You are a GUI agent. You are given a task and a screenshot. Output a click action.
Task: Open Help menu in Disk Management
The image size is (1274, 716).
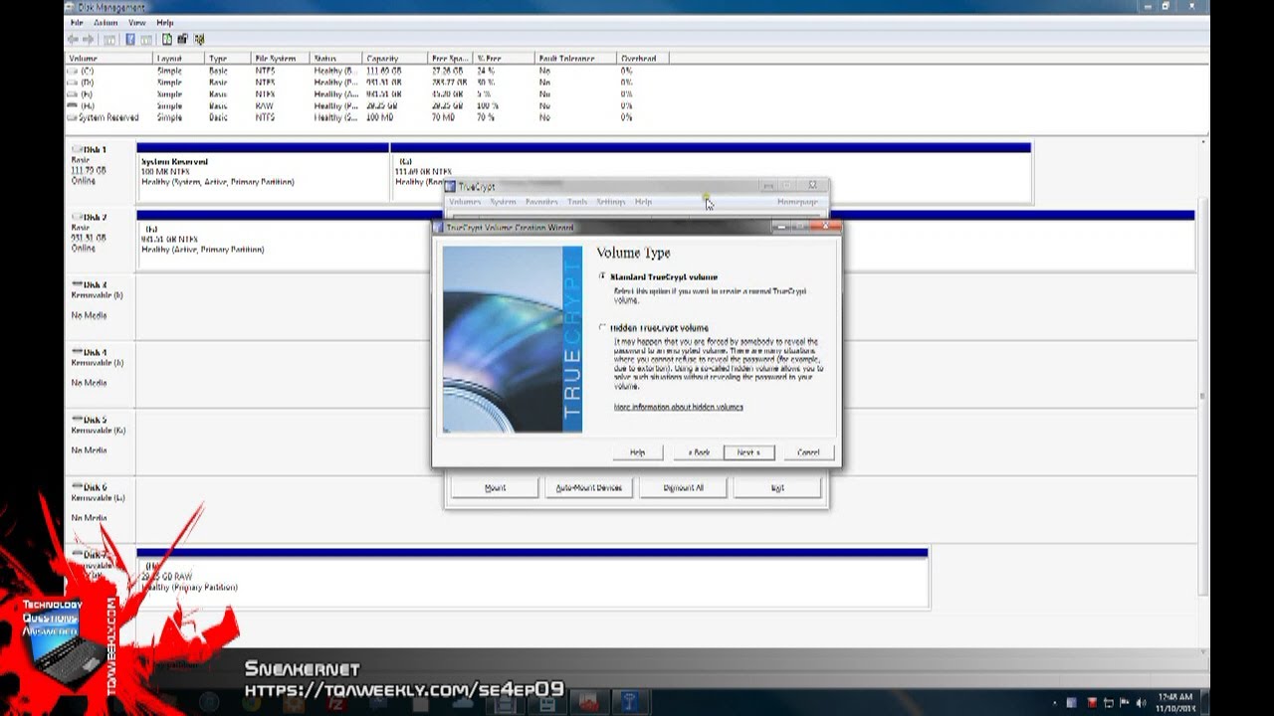tap(165, 22)
